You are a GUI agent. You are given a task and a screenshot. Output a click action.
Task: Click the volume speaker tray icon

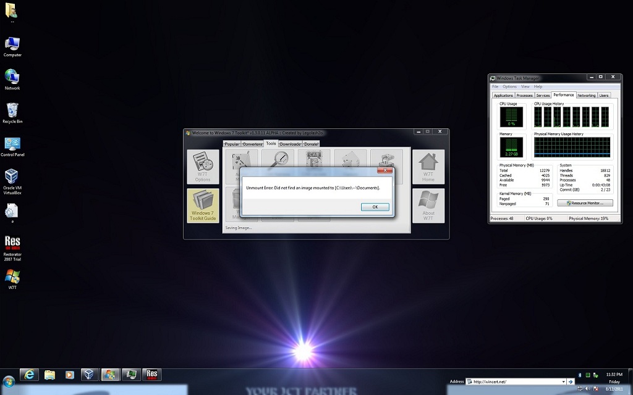click(587, 389)
